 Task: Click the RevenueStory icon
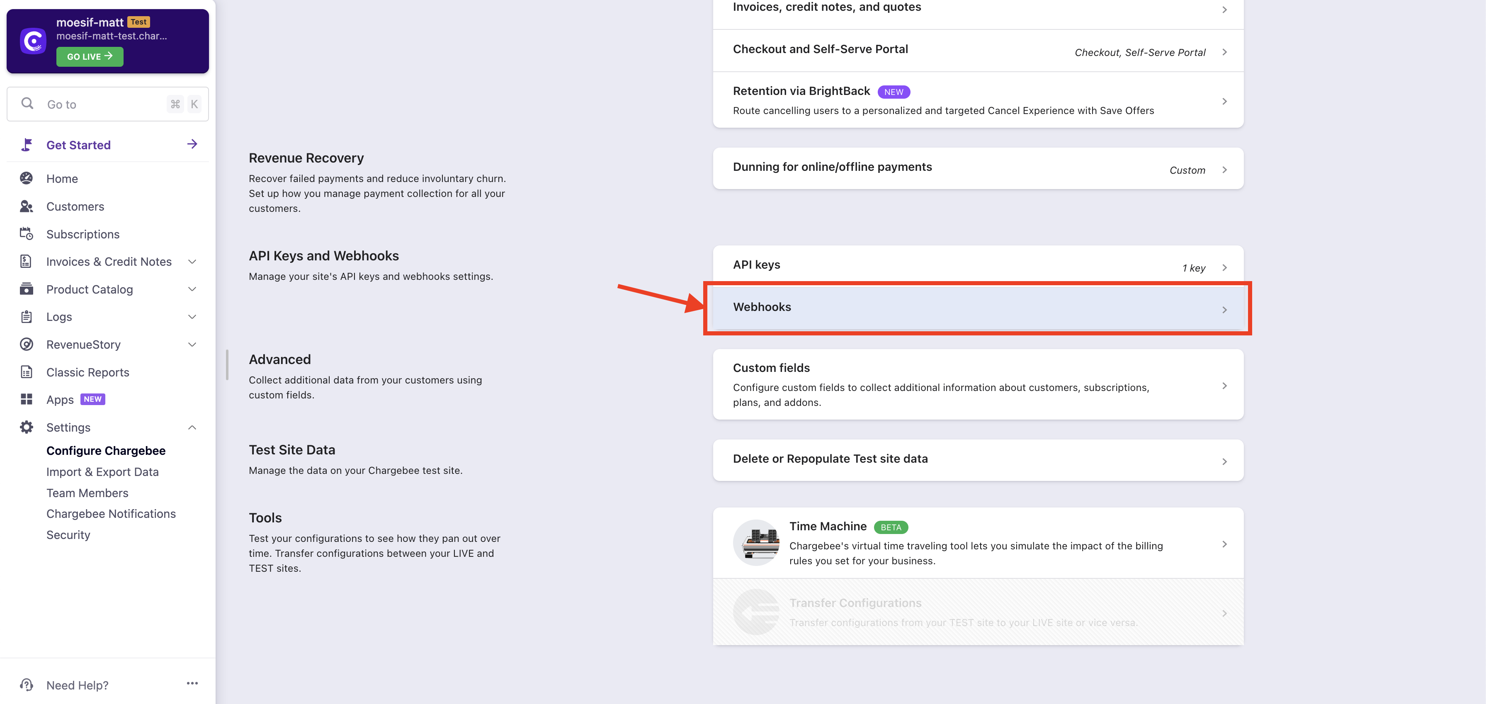coord(27,345)
